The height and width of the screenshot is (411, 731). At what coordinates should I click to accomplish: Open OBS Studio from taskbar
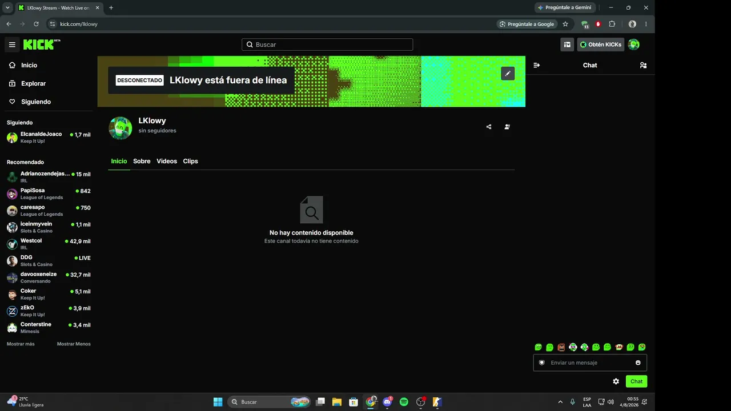(x=421, y=402)
